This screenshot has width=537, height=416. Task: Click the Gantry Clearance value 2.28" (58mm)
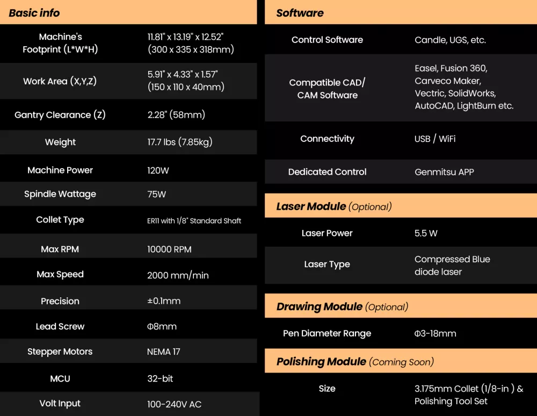point(176,115)
